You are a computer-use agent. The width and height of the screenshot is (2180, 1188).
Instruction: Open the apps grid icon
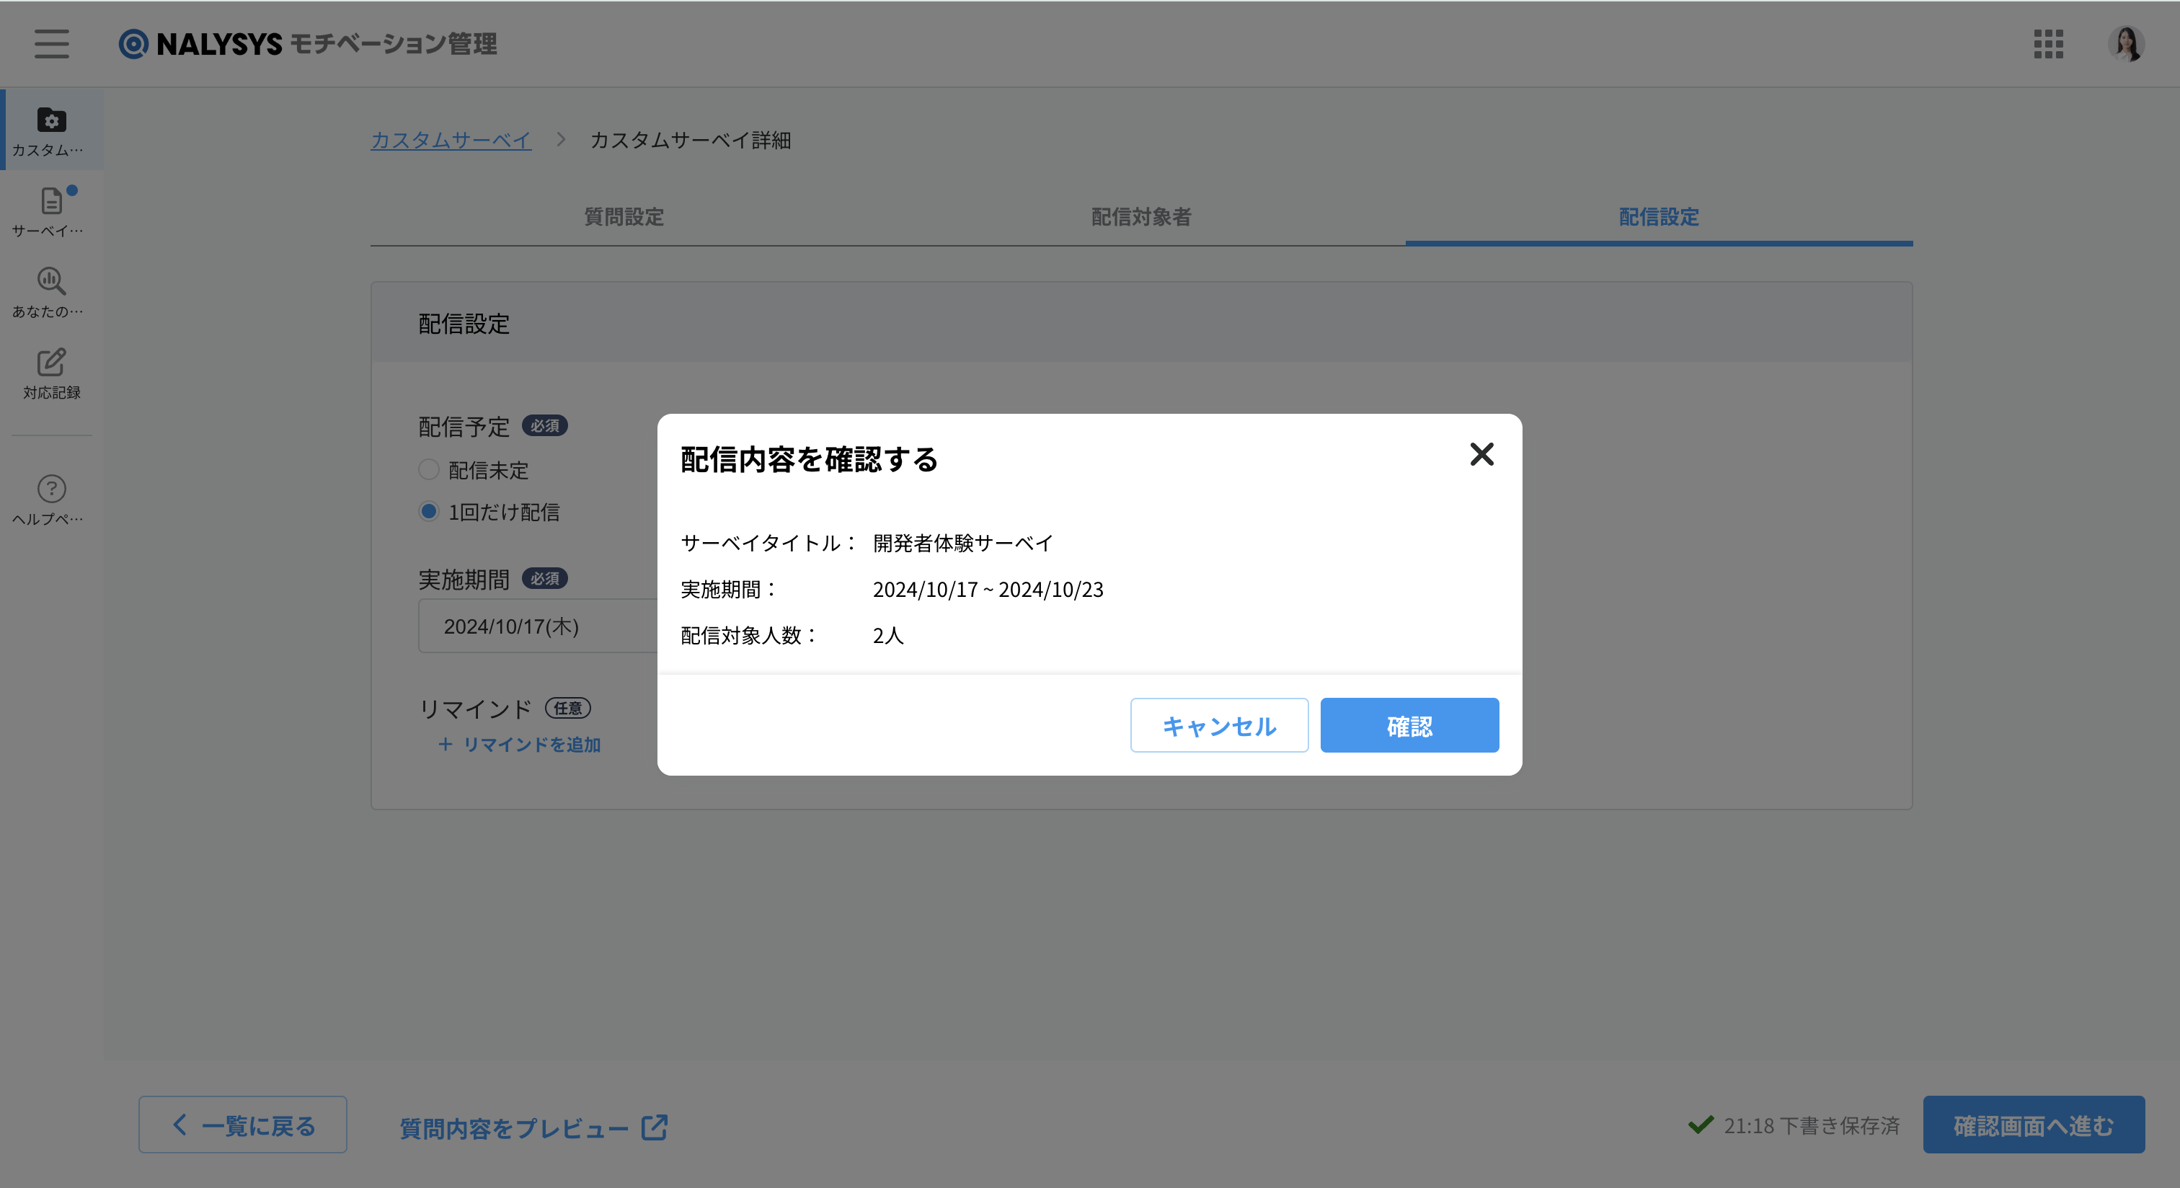[x=2048, y=44]
